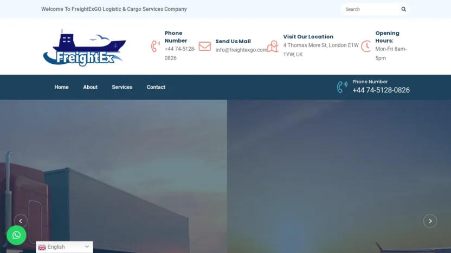
Task: Click the airplane slider image
Action: coord(339,176)
